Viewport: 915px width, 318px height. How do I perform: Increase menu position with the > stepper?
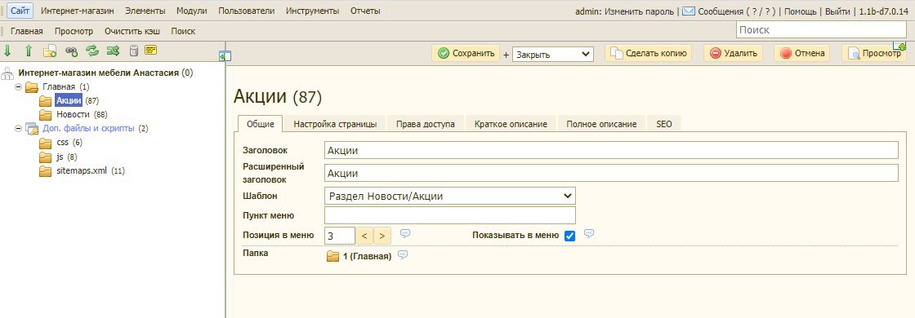(382, 236)
